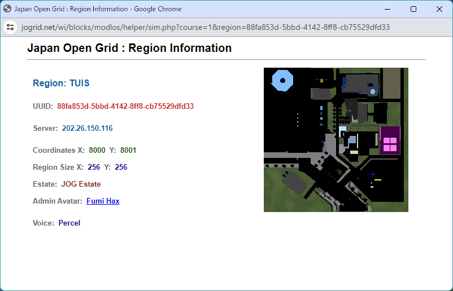
Task: Click the red UUID value text
Action: tap(125, 106)
